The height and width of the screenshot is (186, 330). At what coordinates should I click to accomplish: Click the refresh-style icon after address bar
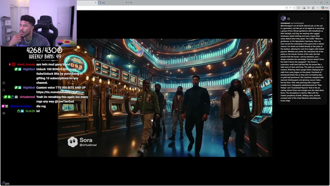299,8
